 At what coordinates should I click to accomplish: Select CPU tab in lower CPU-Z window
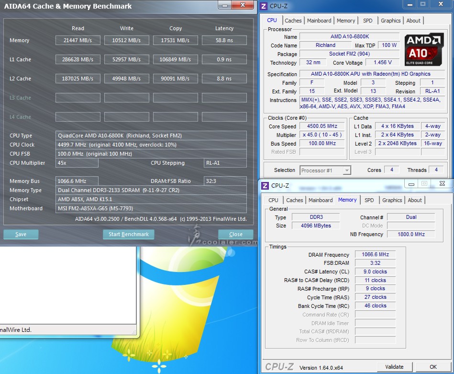tap(273, 200)
